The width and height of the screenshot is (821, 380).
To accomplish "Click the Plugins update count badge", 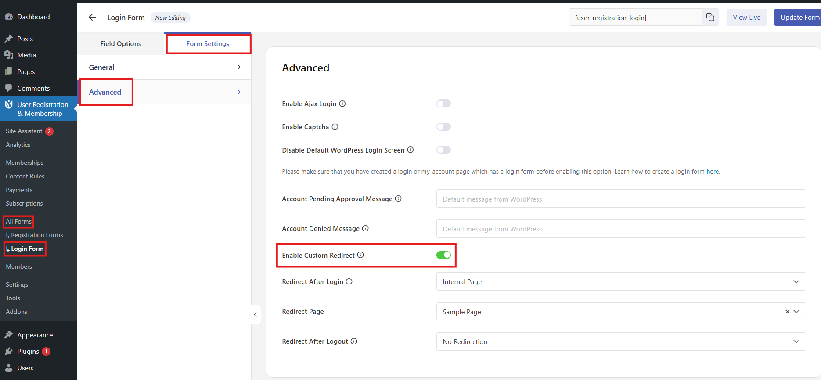I will click(46, 352).
